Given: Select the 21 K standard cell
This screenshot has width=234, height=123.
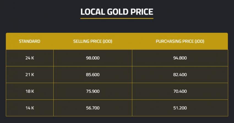Looking at the screenshot, I should coord(29,75).
